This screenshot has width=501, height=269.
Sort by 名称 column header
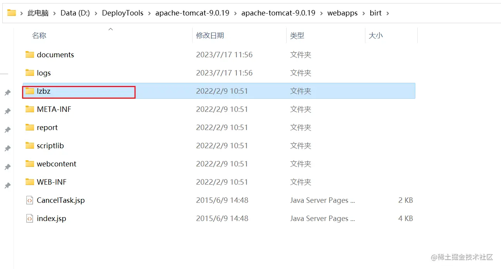coord(39,36)
